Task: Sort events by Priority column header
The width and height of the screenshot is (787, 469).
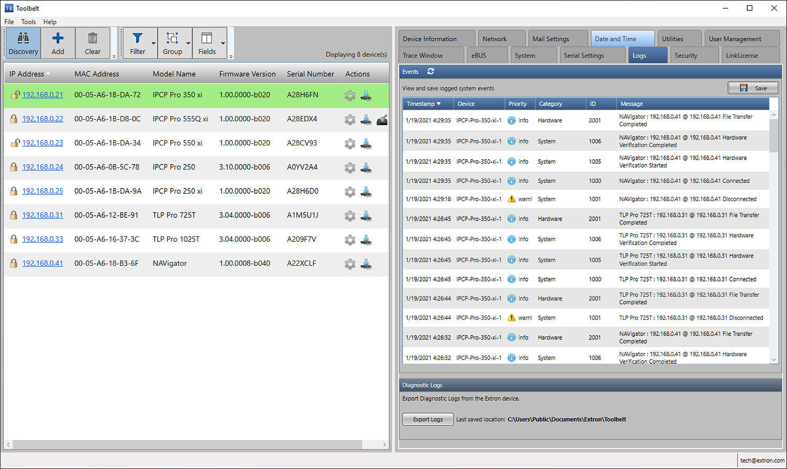Action: coord(519,104)
